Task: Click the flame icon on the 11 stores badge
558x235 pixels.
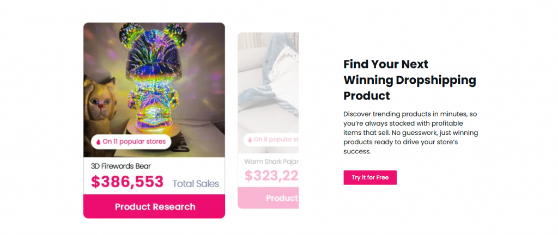Action: click(x=99, y=142)
